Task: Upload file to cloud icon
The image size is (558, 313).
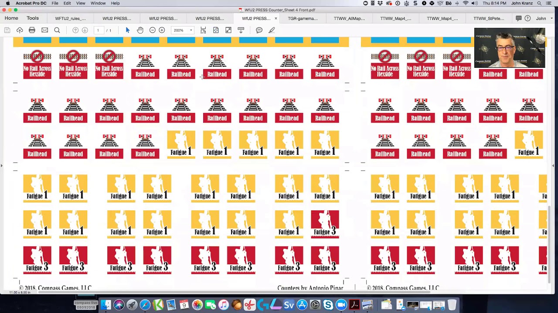Action: coord(20,30)
